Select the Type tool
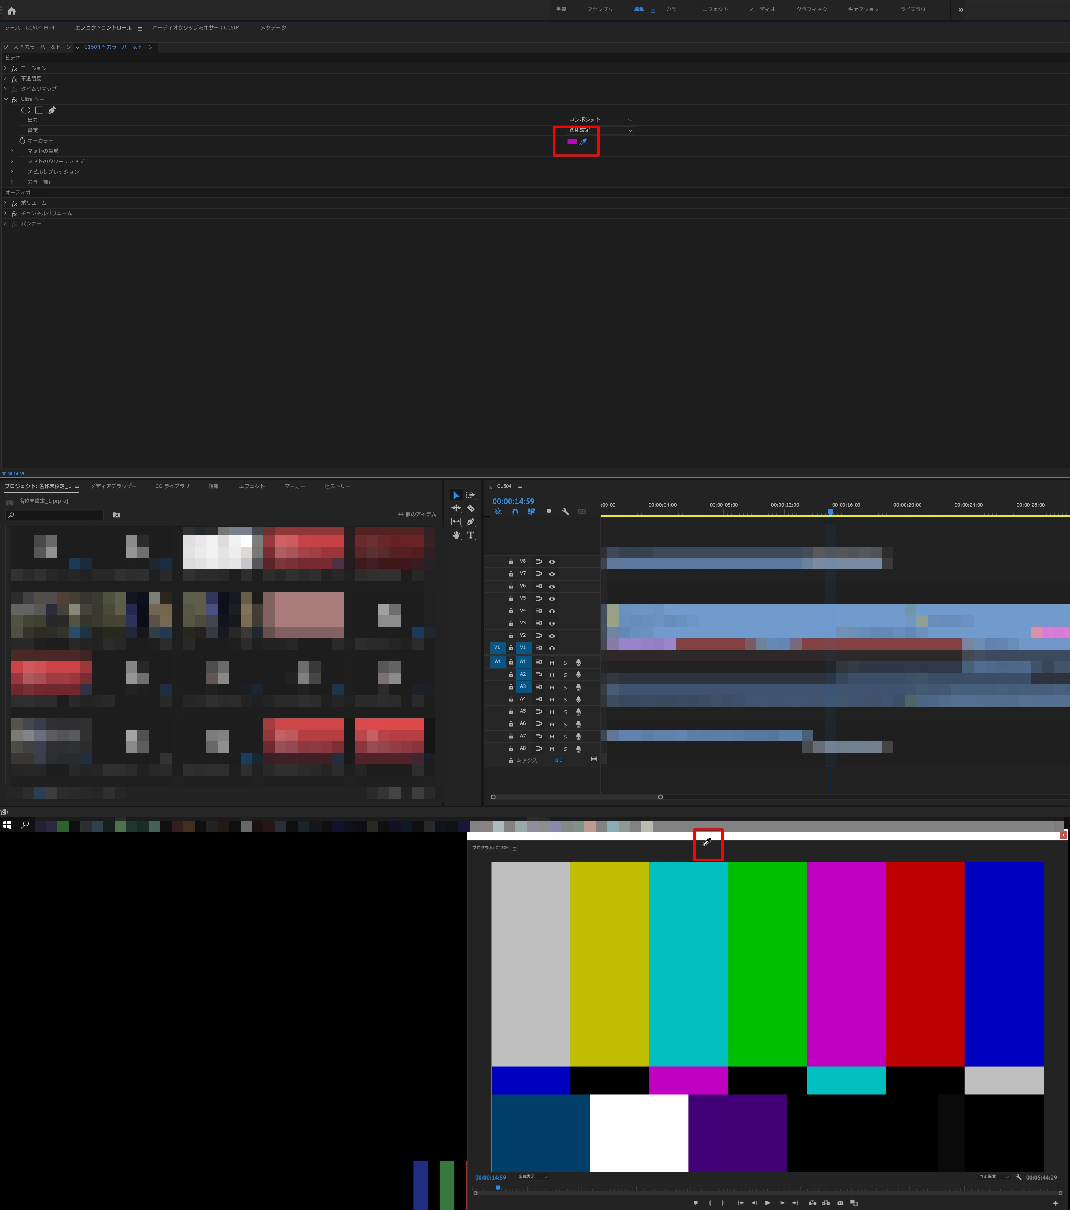The image size is (1070, 1210). click(x=471, y=535)
